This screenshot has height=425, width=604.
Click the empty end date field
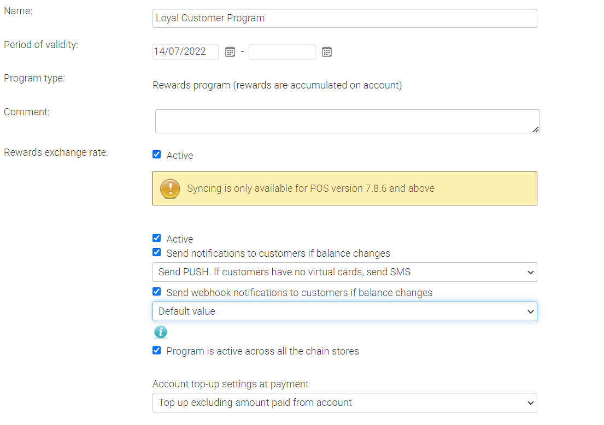282,52
